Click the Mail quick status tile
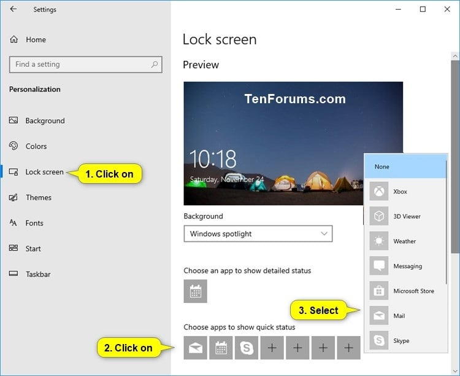This screenshot has height=376, width=460. pyautogui.click(x=196, y=348)
